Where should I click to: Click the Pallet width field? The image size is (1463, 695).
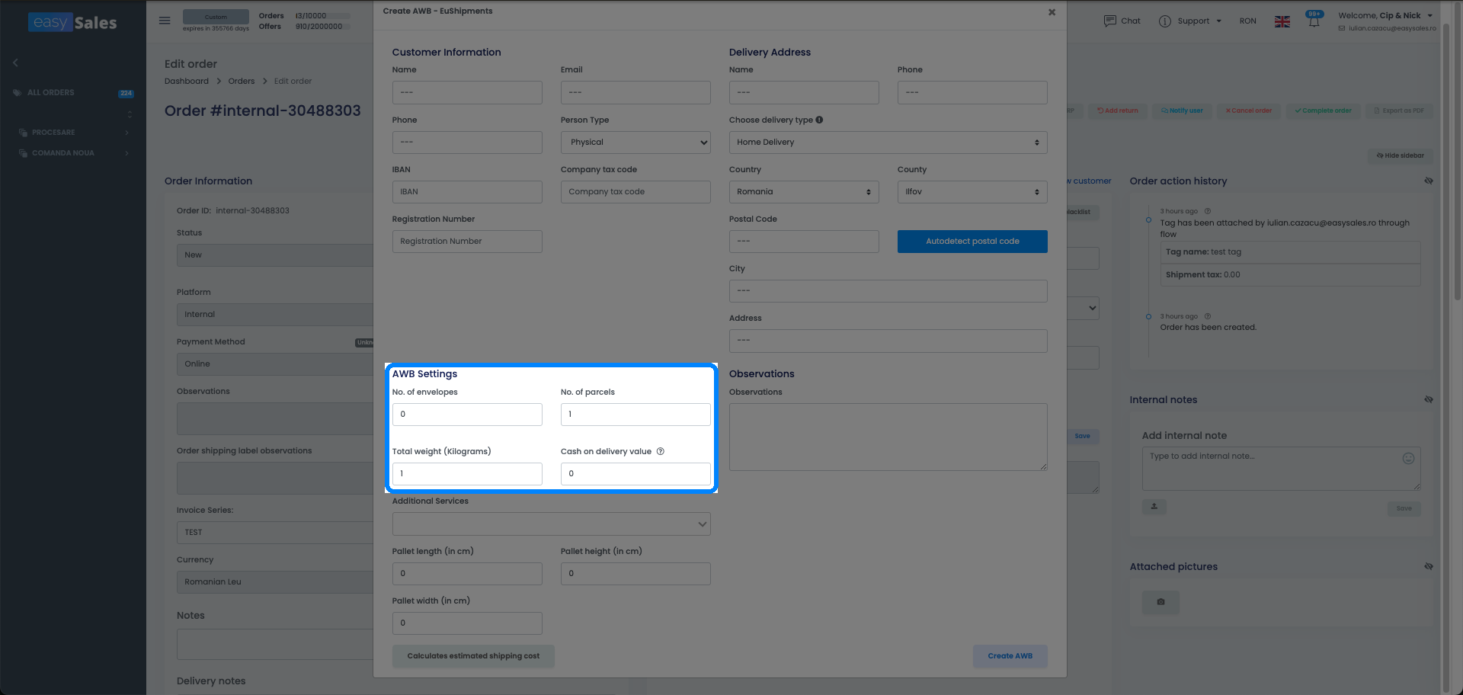pyautogui.click(x=467, y=623)
